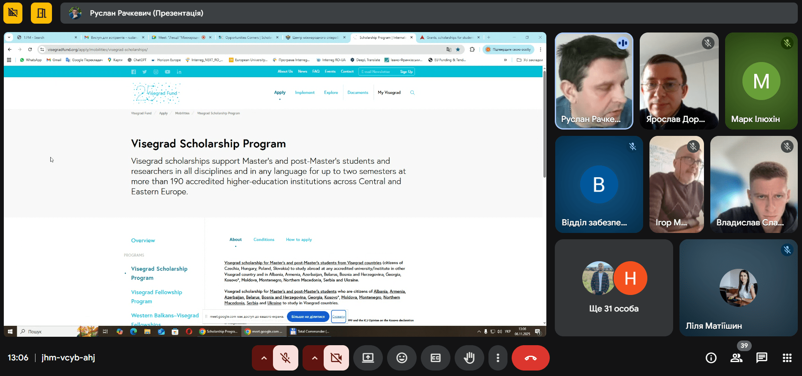Click the share screen present button
802x376 pixels.
(368, 358)
